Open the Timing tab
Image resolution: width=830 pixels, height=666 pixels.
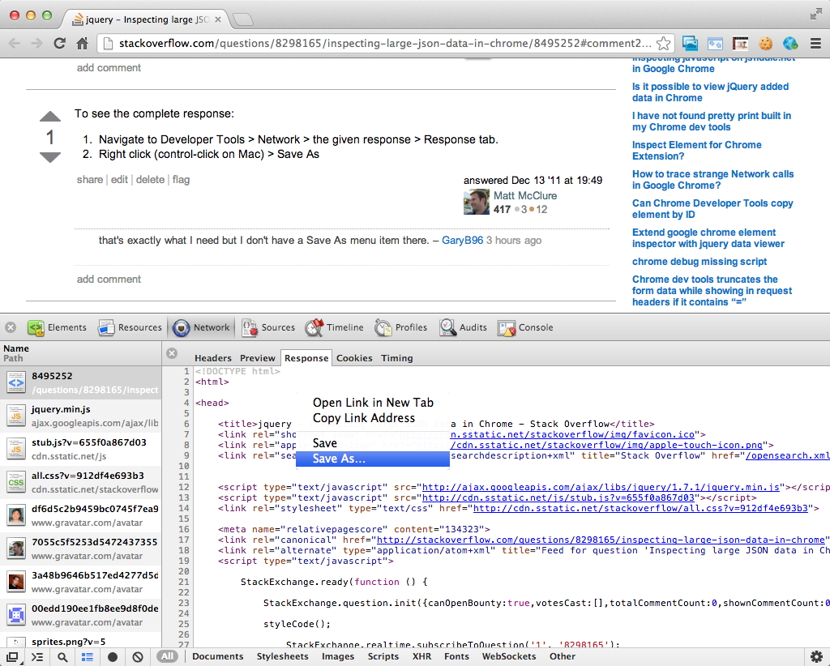pyautogui.click(x=396, y=358)
